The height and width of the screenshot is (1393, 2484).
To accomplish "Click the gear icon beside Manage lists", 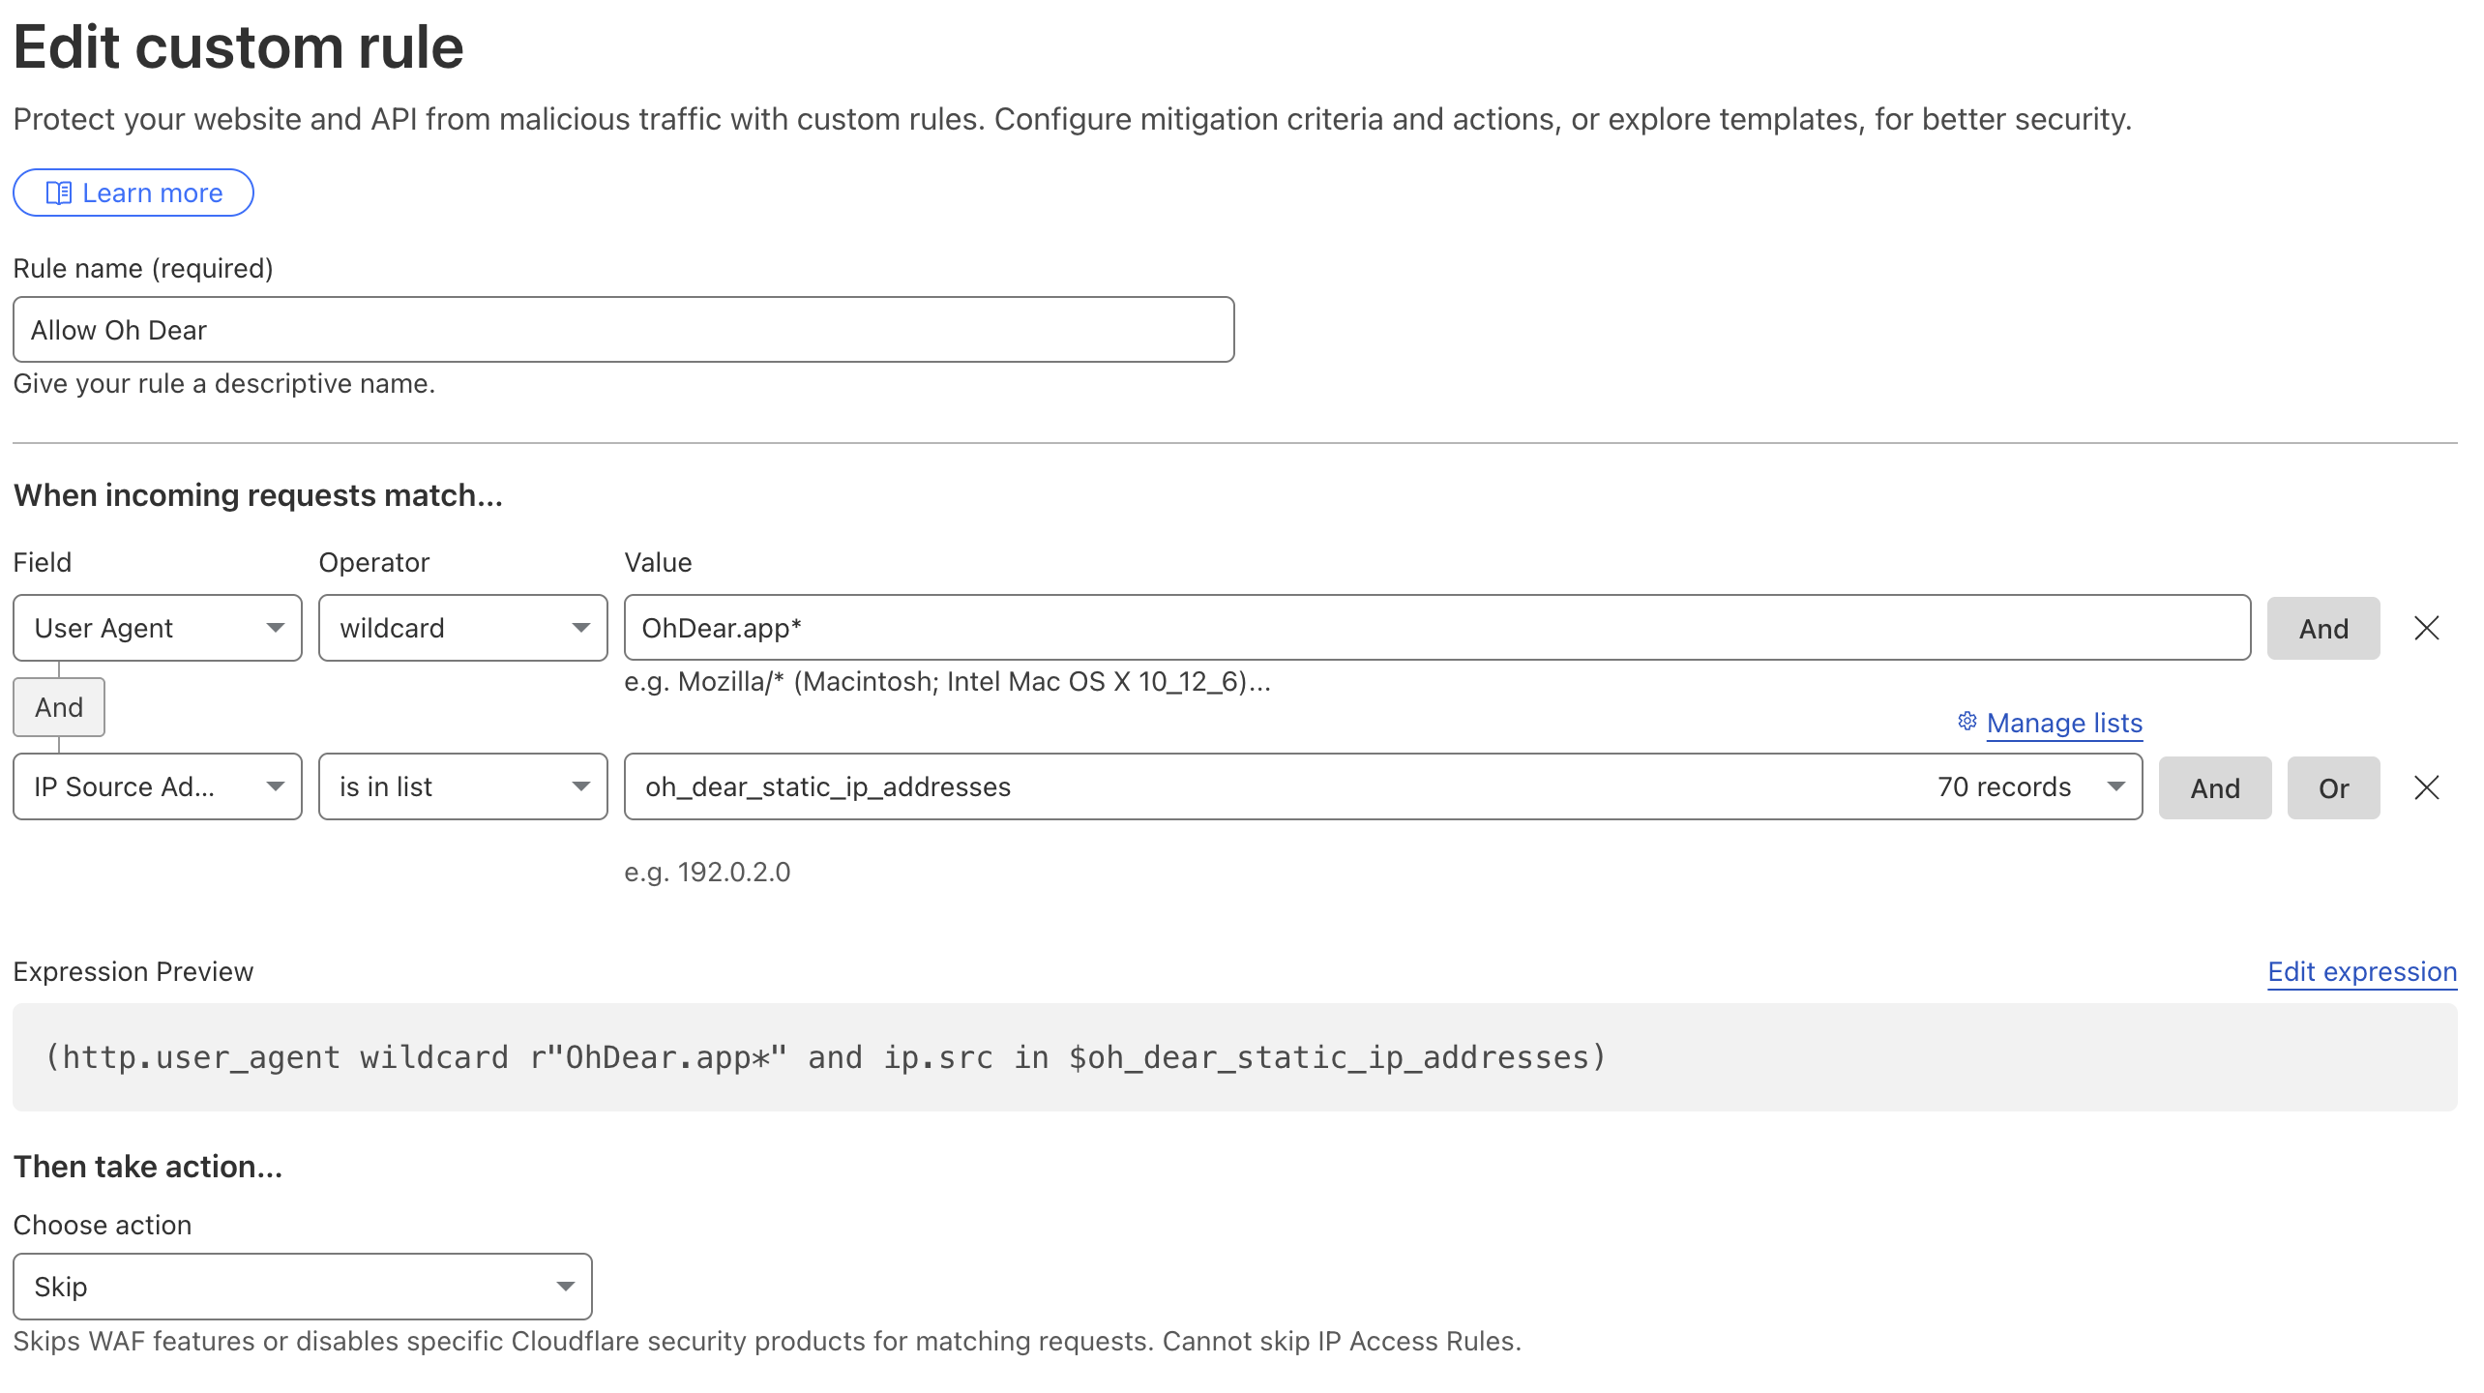I will (1966, 722).
